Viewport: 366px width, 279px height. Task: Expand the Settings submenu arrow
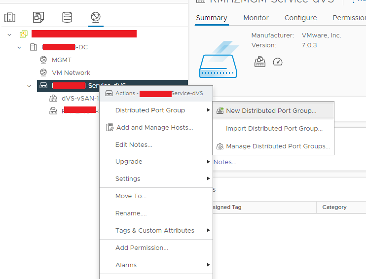point(208,178)
